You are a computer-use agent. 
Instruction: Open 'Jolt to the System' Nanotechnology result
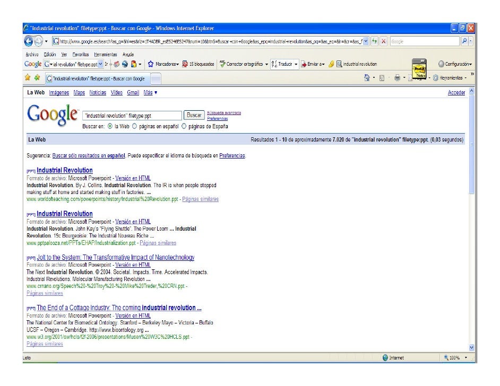click(x=115, y=257)
